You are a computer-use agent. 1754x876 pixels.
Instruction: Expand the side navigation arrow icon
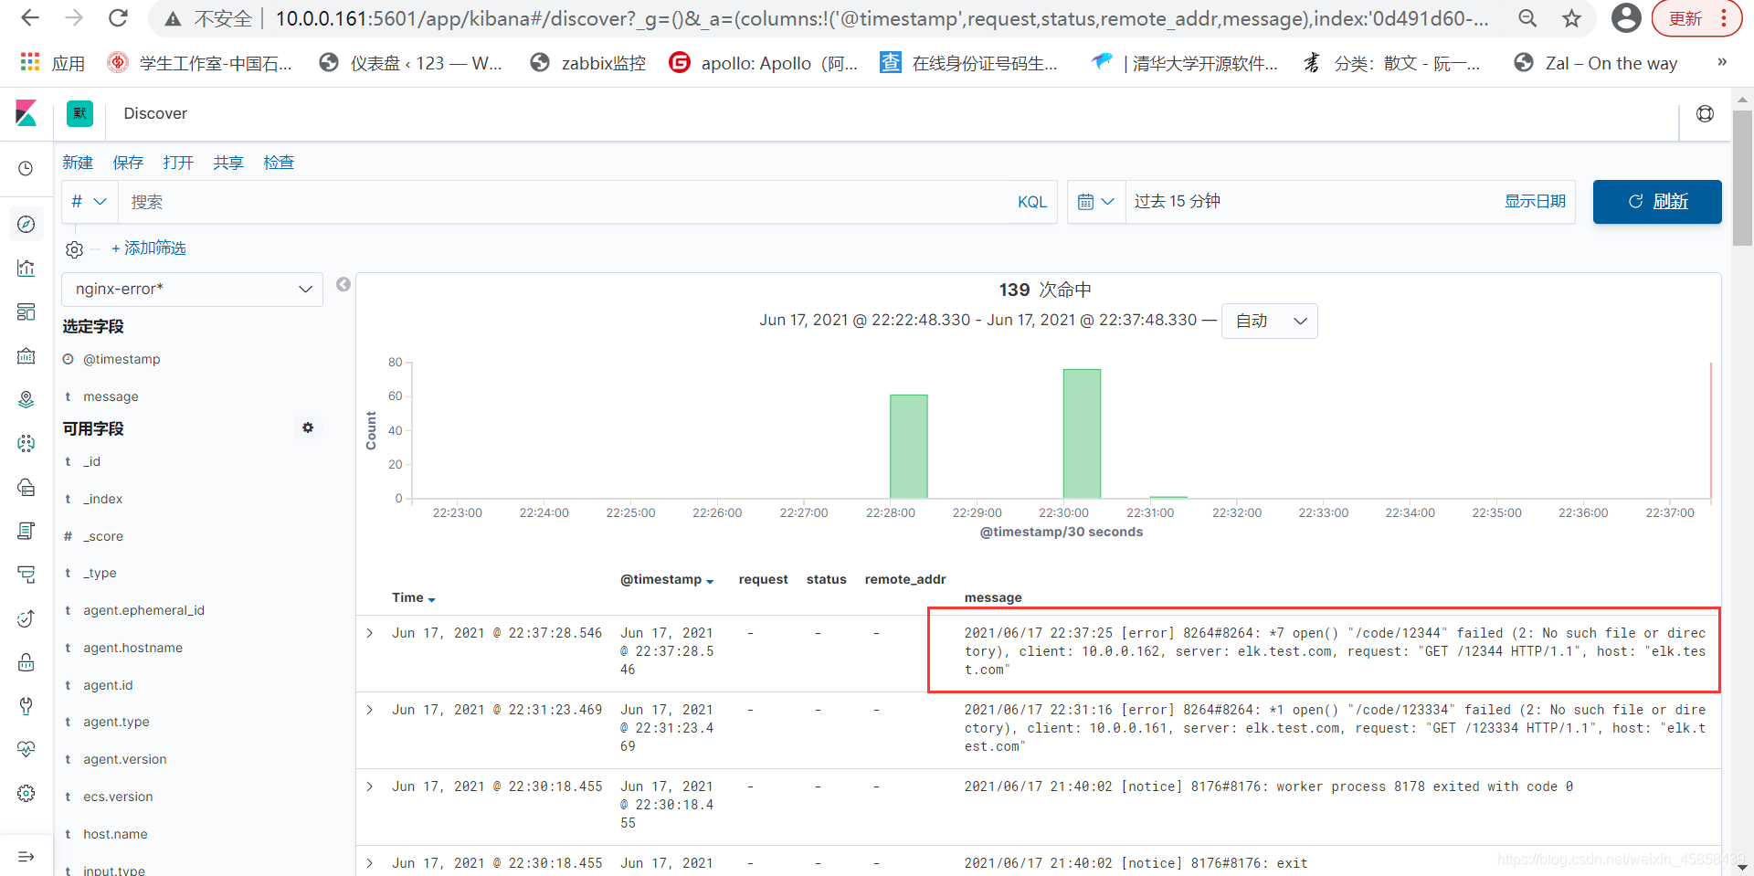click(x=26, y=857)
